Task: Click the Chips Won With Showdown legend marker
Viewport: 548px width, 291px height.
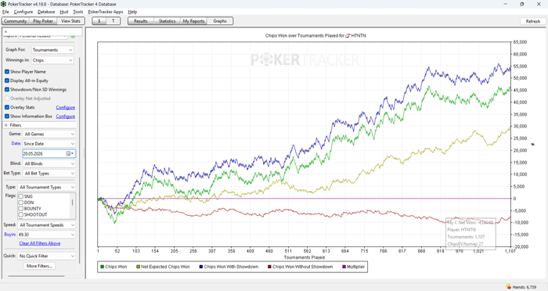Action: (201, 267)
